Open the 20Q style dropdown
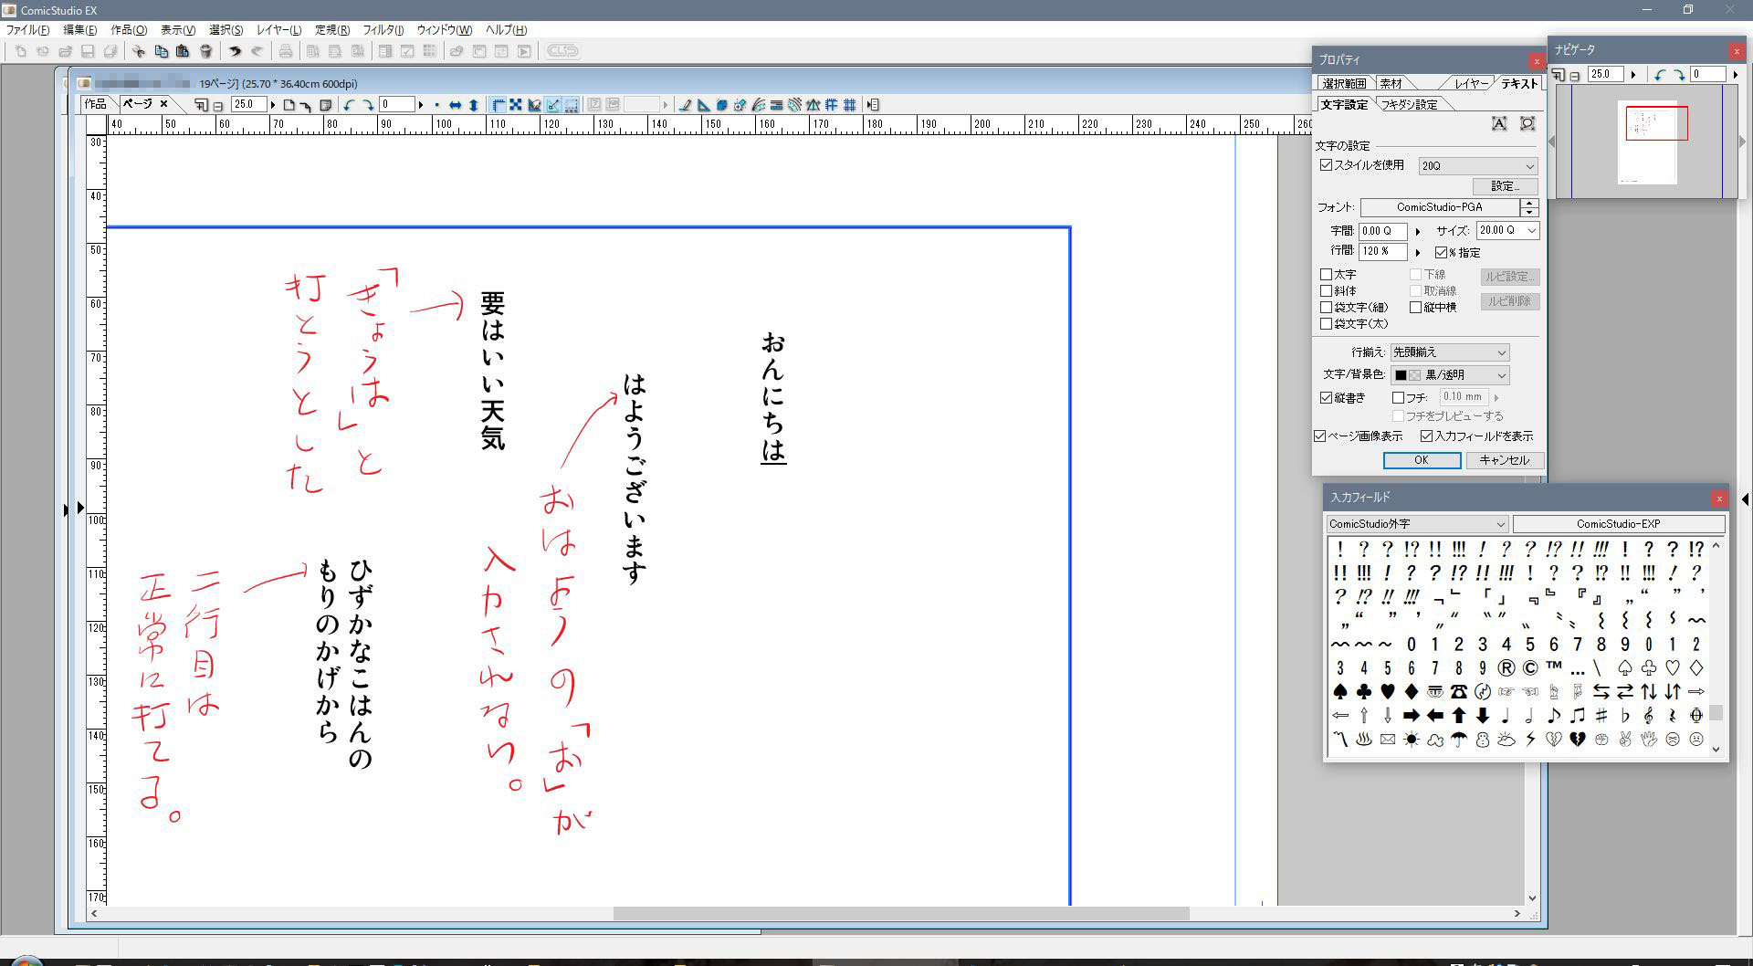 click(1478, 166)
